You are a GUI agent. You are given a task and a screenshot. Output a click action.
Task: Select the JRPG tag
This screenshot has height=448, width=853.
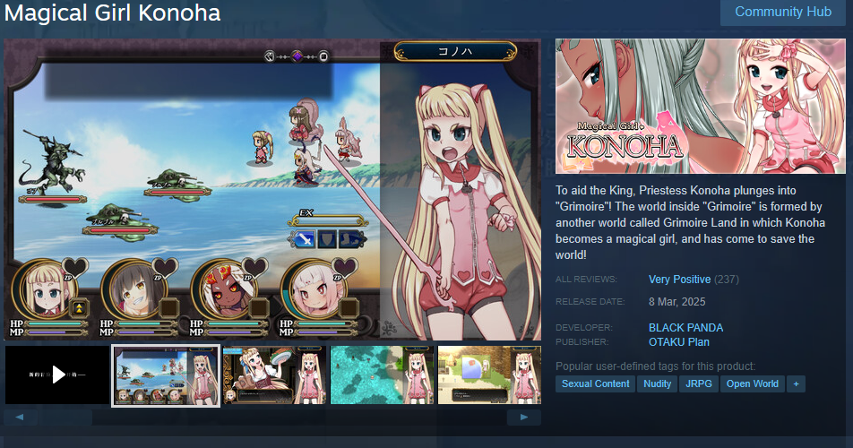[699, 383]
